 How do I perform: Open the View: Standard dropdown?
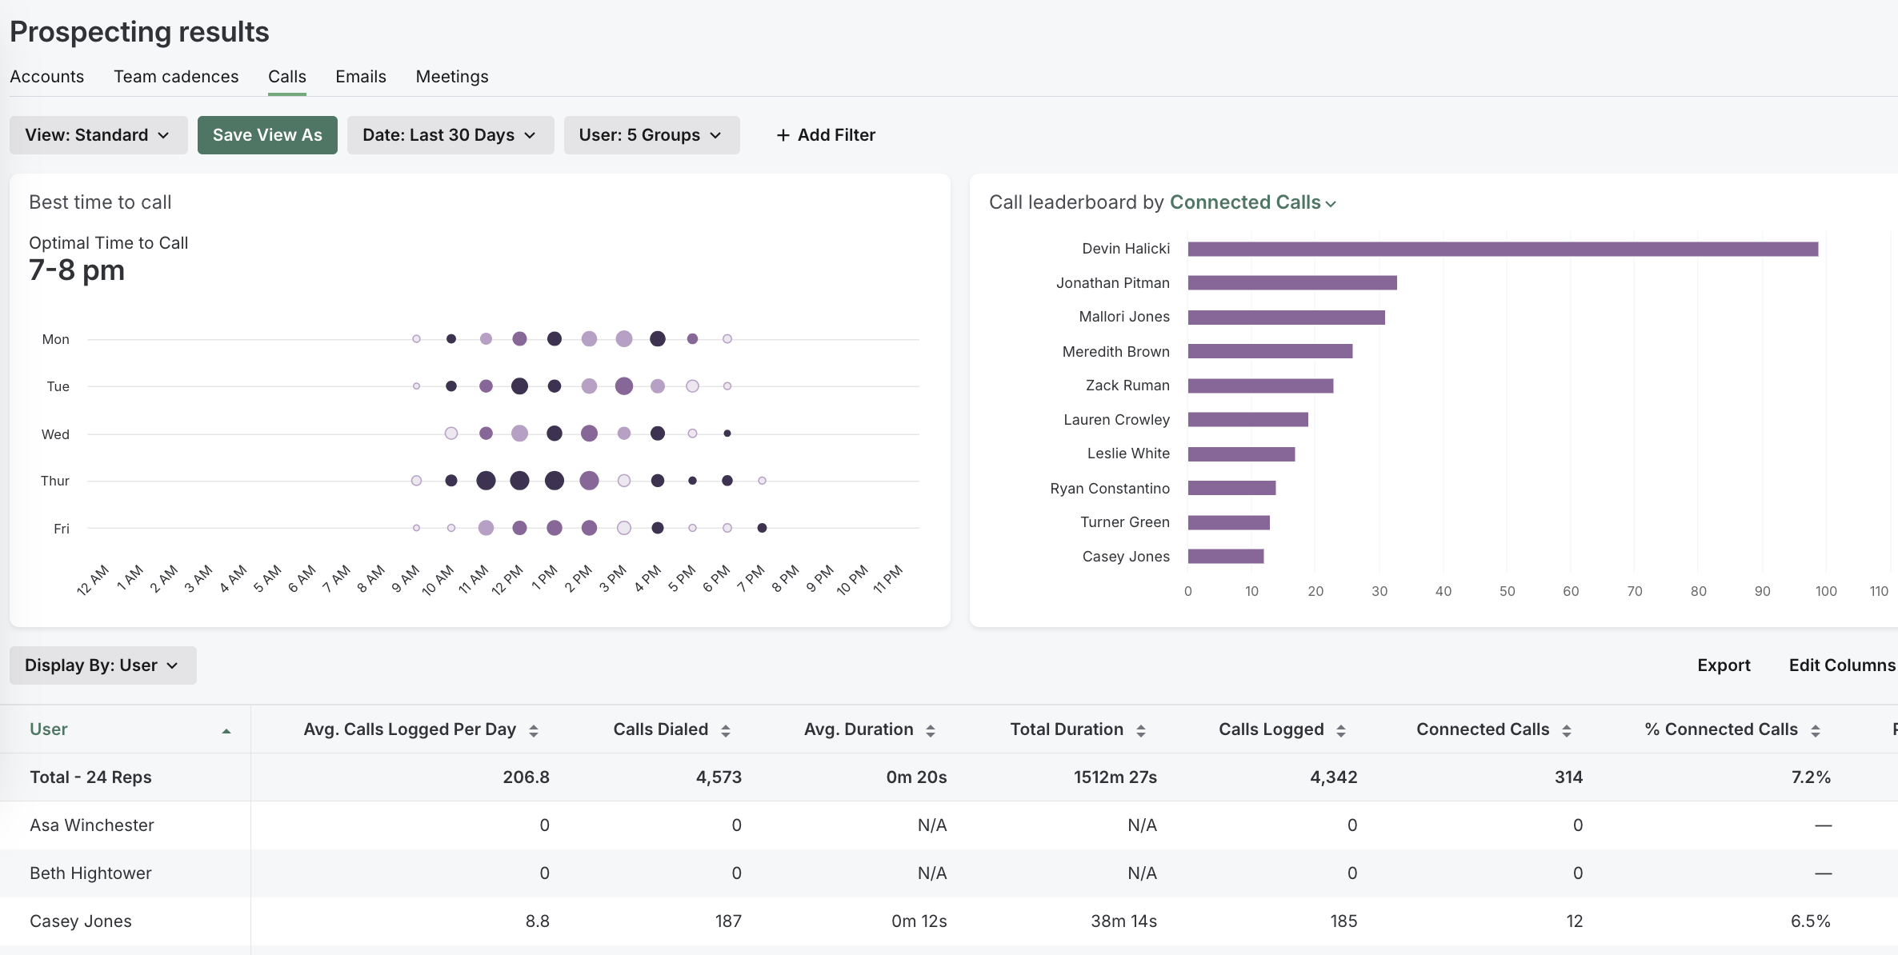[x=98, y=134]
